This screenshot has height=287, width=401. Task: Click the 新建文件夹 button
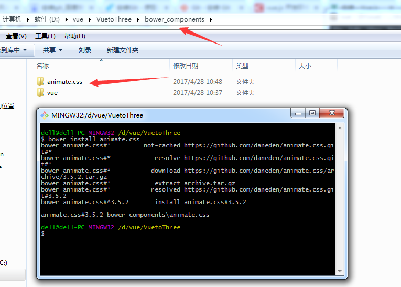point(123,50)
